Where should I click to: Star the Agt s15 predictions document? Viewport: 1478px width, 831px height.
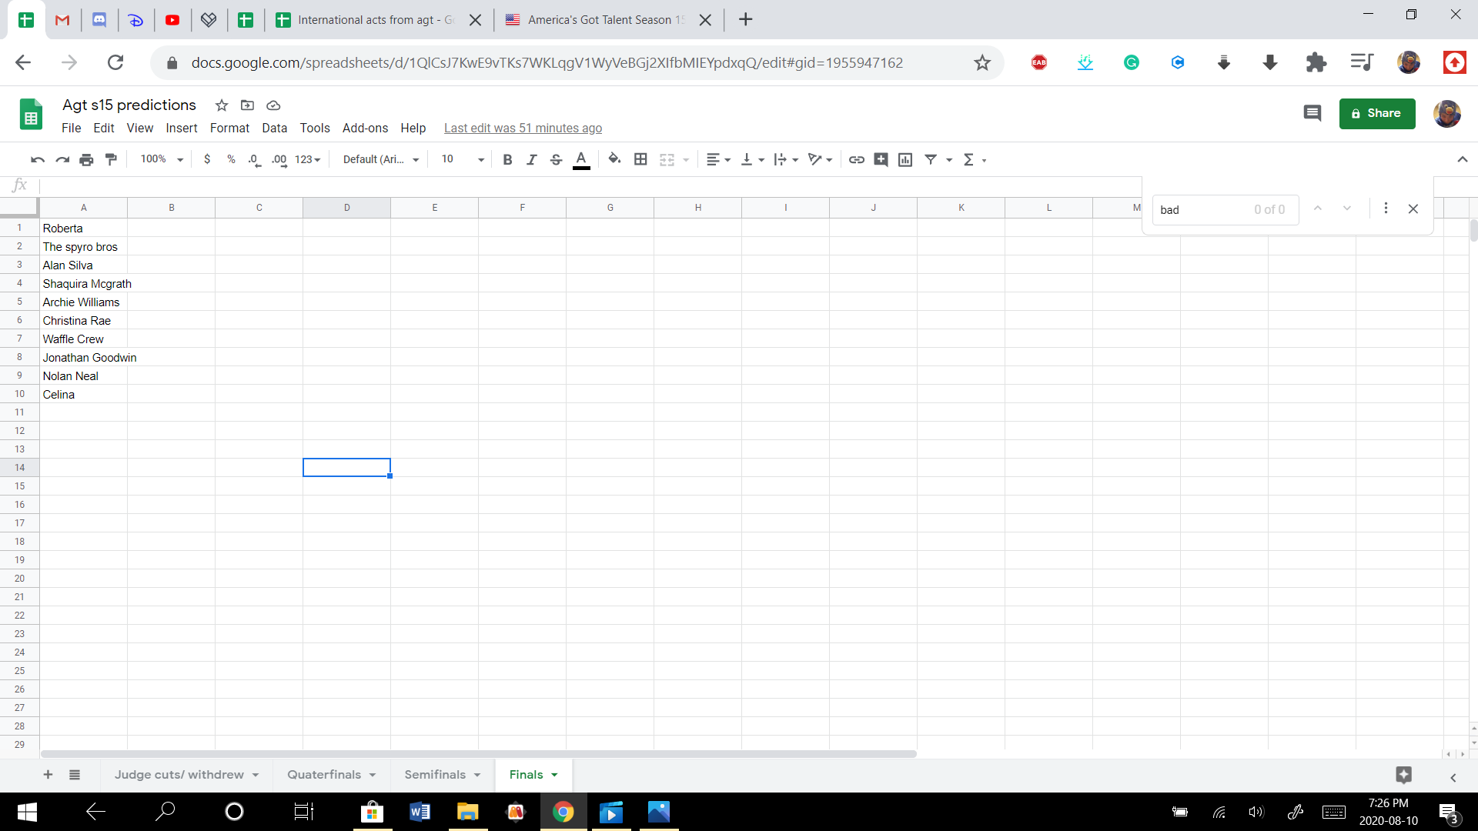pos(222,105)
